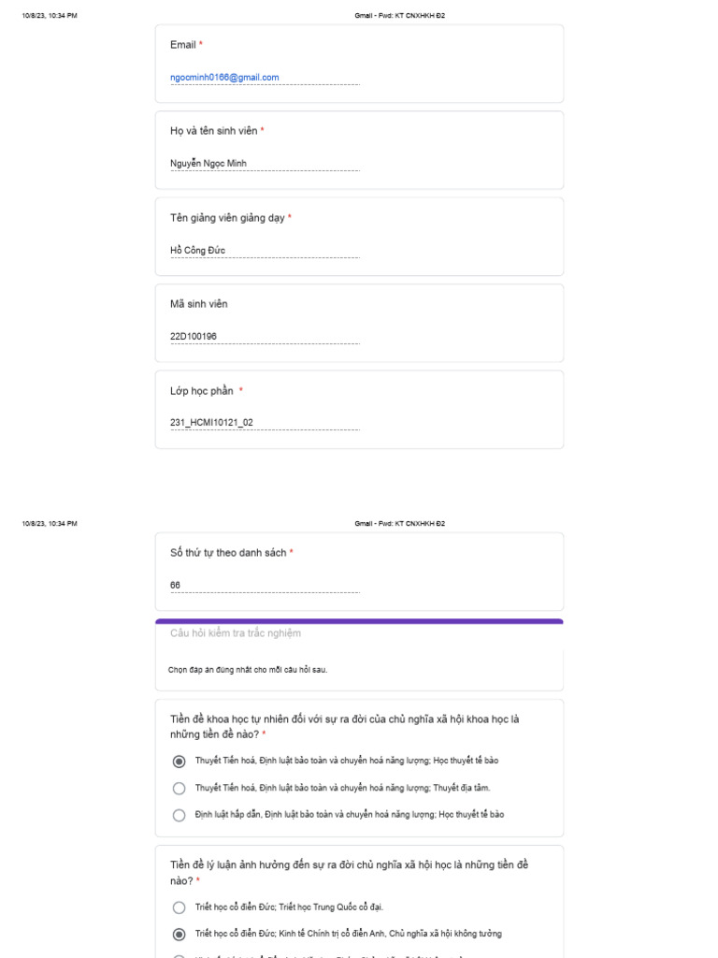The height and width of the screenshot is (958, 718).
Task: Pick the option starting with Định luật hấp dẫn
Action: pos(179,816)
